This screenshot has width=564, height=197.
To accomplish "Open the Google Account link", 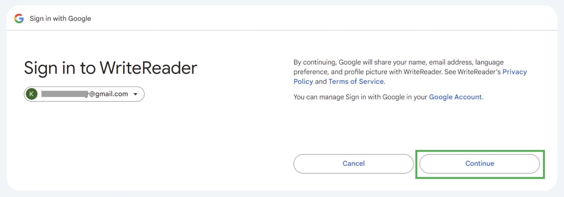I will 455,97.
